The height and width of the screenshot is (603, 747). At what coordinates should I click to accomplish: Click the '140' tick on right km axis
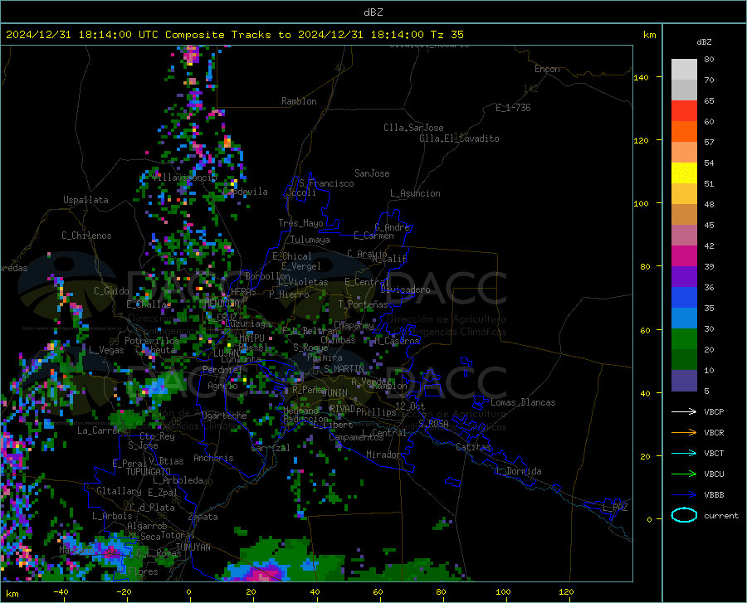(641, 77)
